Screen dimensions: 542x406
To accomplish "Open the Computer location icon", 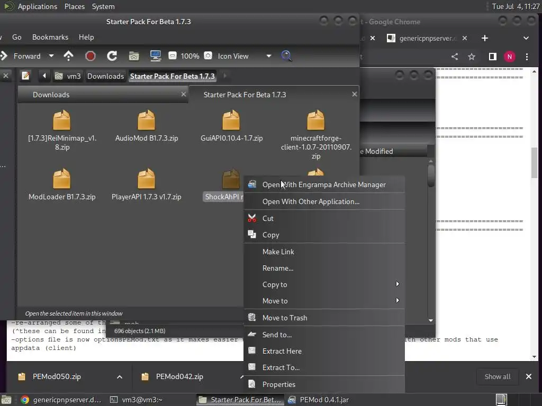I will coord(156,56).
